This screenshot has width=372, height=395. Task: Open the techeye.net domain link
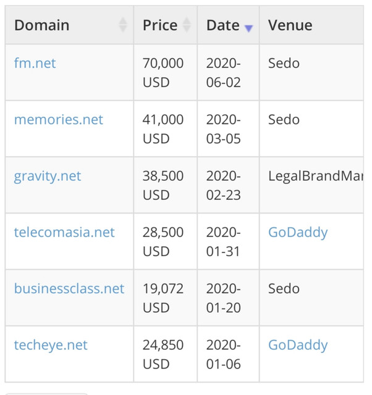click(x=51, y=345)
